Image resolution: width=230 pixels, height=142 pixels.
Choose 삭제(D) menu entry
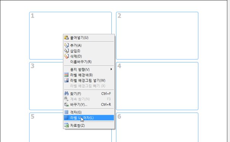point(89,56)
